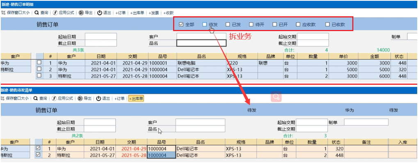Click 退出 power icon in top toolbar
The height and width of the screenshot is (163, 418).
[x=99, y=13]
